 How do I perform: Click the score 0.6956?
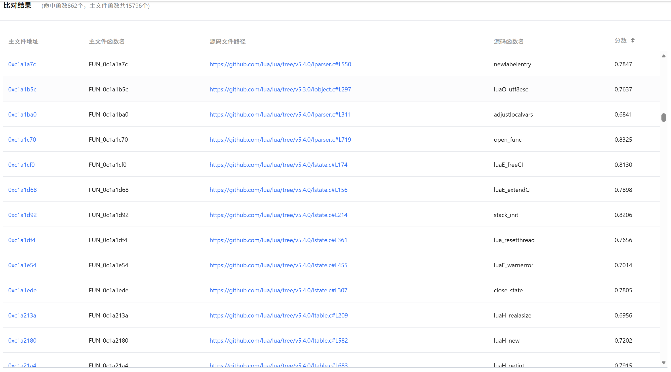coord(623,315)
